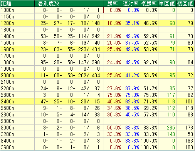Click 53.9% place rate for 1600m
The width and height of the screenshot is (195, 151).
click(150, 49)
